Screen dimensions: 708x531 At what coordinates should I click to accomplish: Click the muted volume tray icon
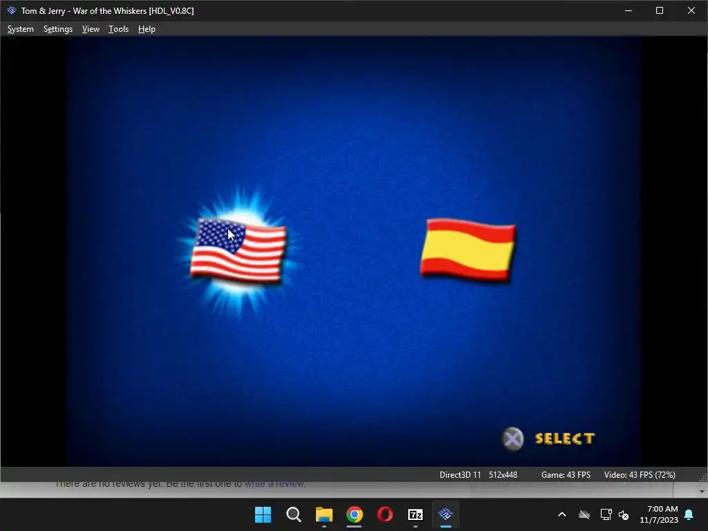624,514
